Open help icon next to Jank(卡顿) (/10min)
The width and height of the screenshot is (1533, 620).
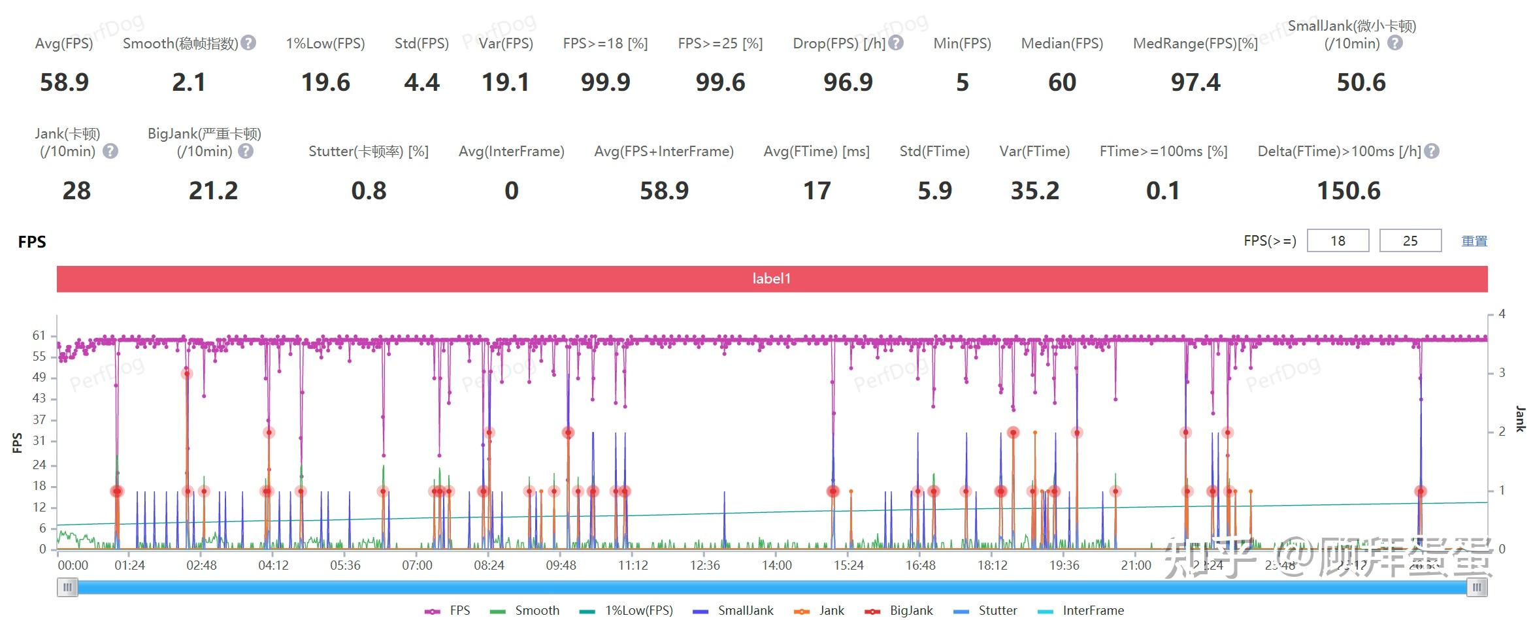coord(110,152)
